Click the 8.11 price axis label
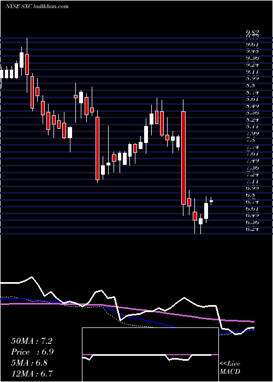This screenshot has width=273, height=382. click(x=252, y=127)
